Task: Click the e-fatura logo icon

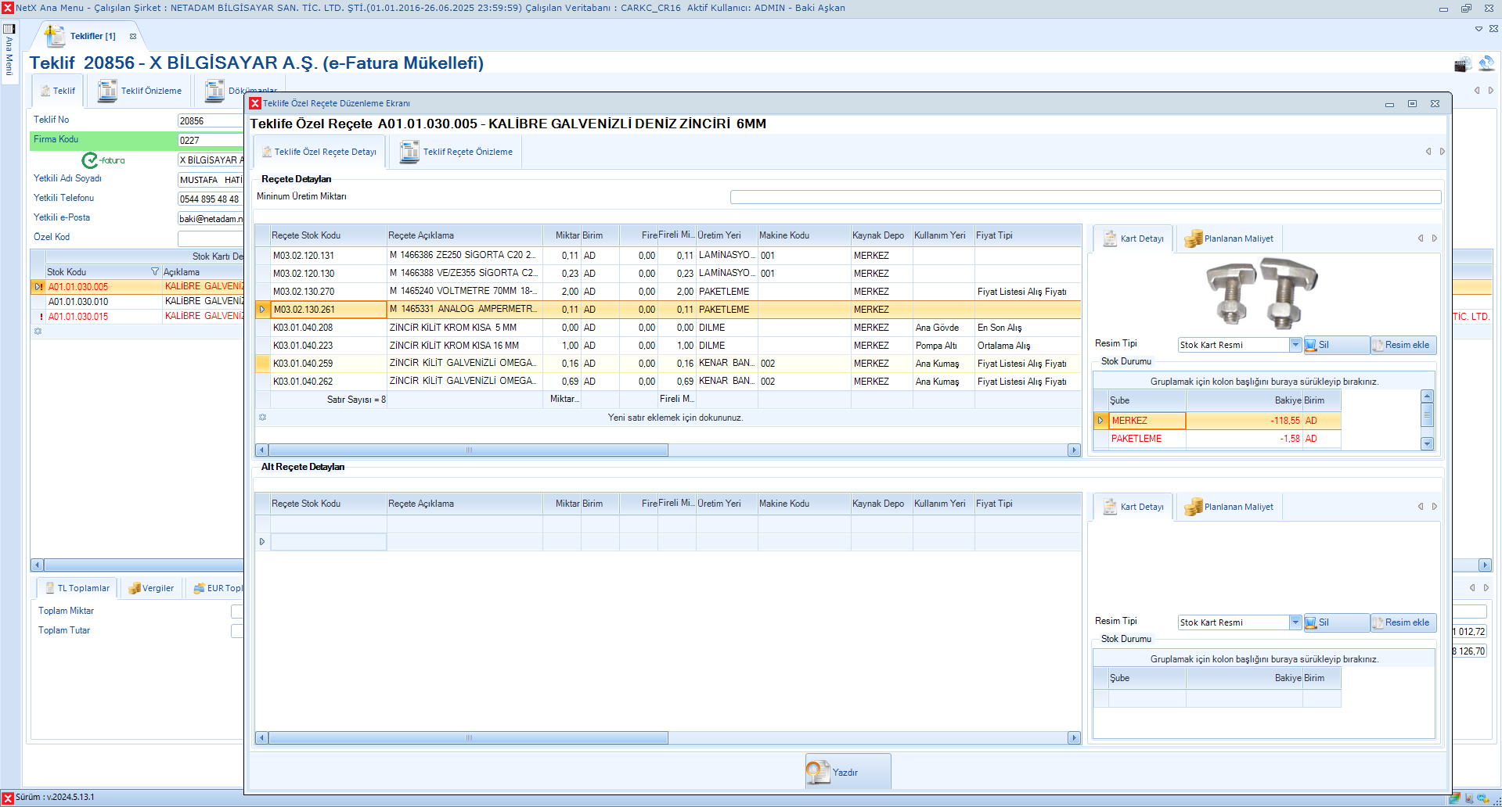Action: click(x=103, y=160)
